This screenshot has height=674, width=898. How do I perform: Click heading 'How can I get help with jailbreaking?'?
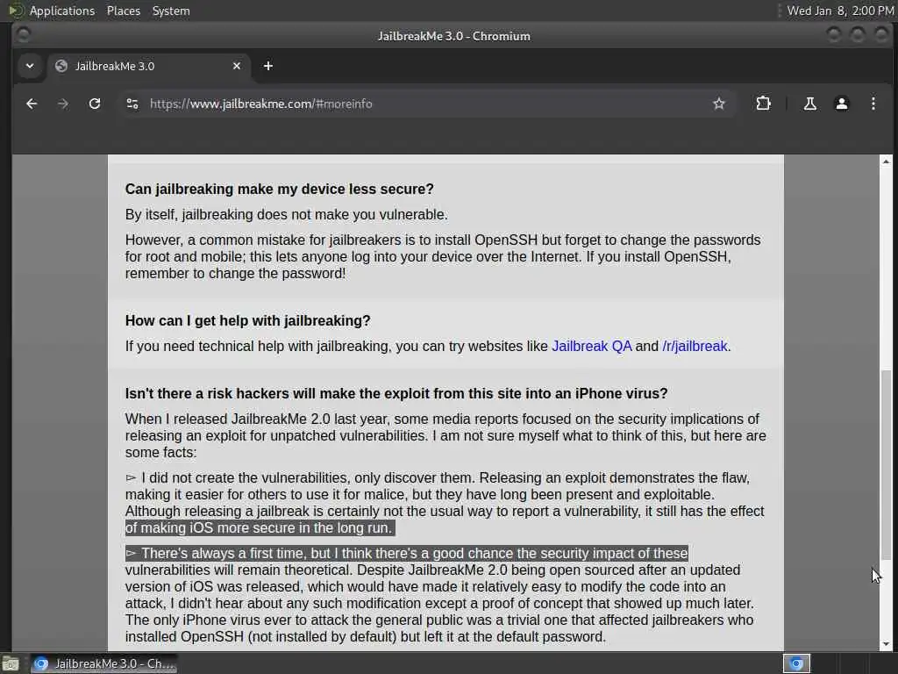248,321
